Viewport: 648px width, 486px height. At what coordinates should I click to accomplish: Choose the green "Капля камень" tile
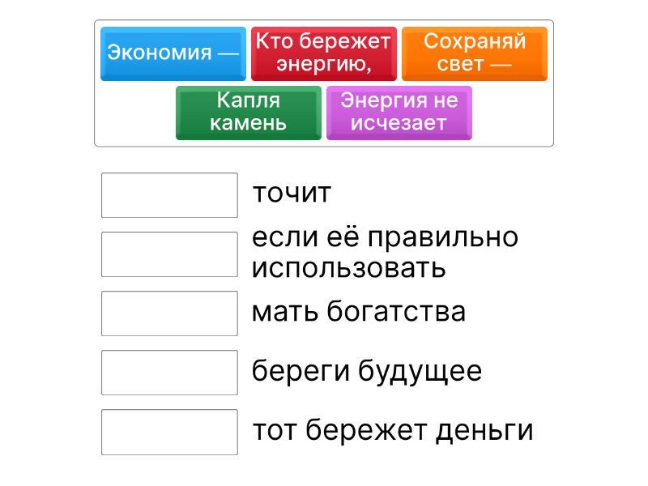[x=248, y=113]
